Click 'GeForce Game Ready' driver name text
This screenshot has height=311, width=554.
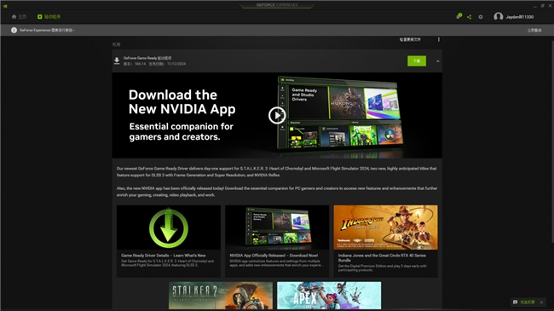[x=147, y=58]
